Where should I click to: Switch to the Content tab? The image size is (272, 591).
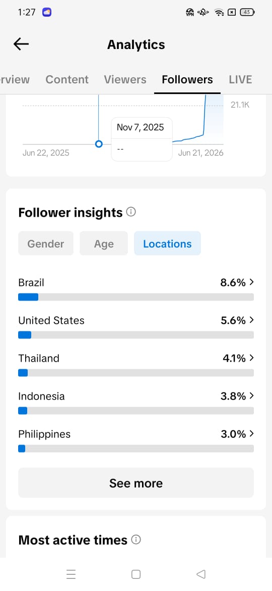67,79
